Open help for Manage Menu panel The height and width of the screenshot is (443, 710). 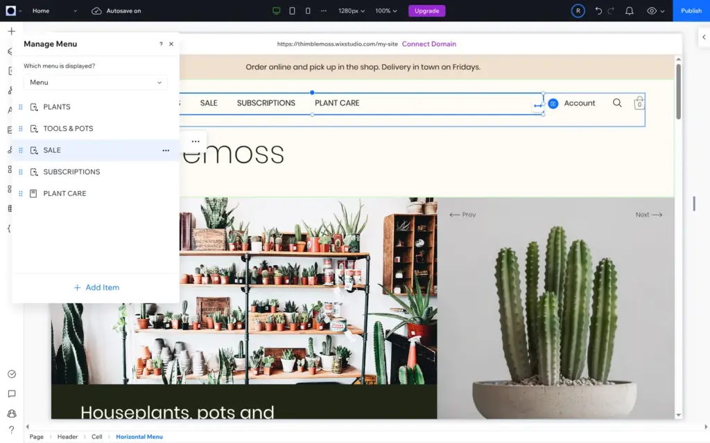pyautogui.click(x=161, y=44)
